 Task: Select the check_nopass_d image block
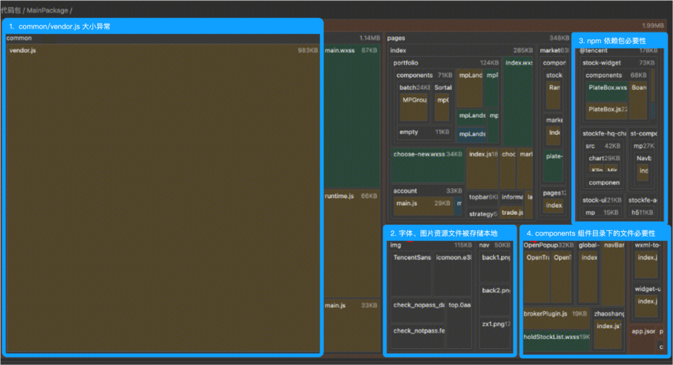tap(419, 311)
